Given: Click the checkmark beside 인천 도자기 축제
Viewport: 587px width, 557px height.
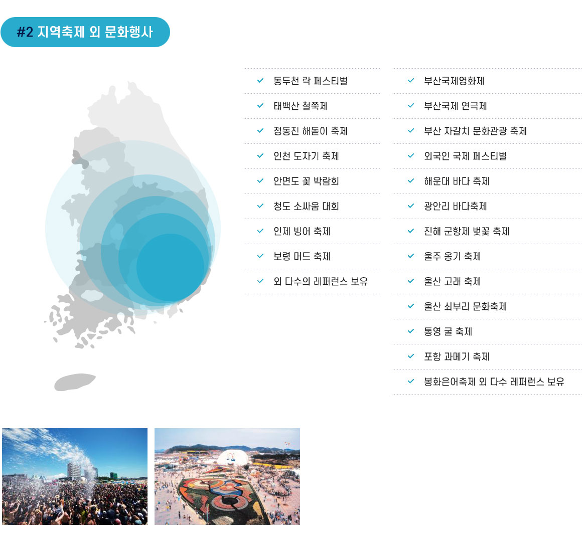Looking at the screenshot, I should 260,155.
